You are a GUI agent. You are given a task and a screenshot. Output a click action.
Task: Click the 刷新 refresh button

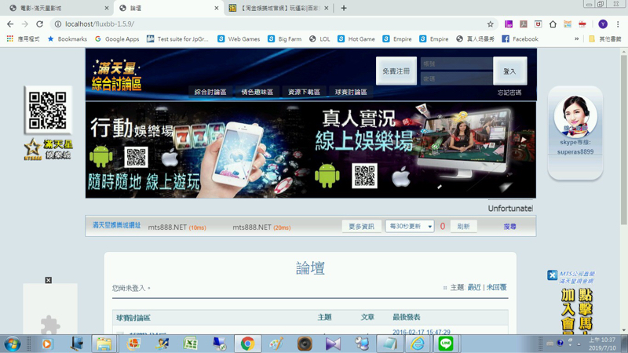[463, 226]
